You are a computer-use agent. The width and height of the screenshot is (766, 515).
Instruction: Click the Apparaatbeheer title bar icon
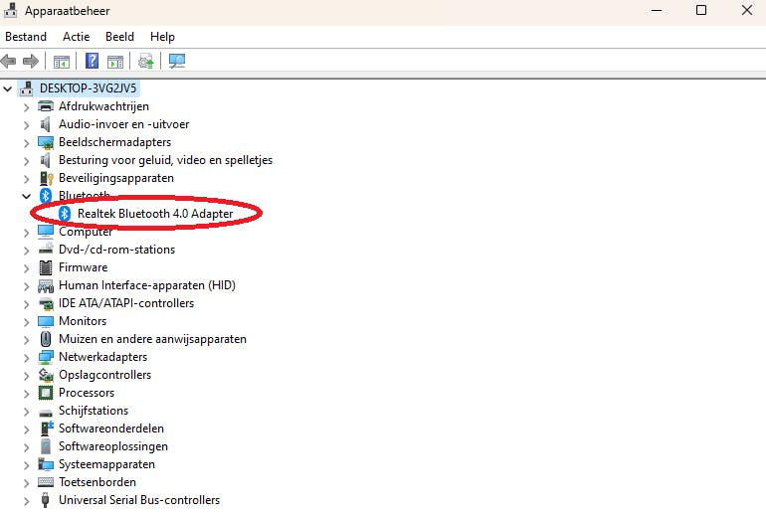click(x=10, y=10)
